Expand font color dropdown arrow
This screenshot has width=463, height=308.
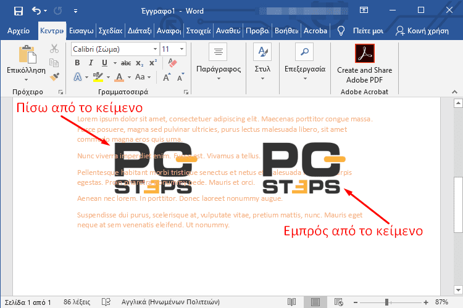point(130,78)
